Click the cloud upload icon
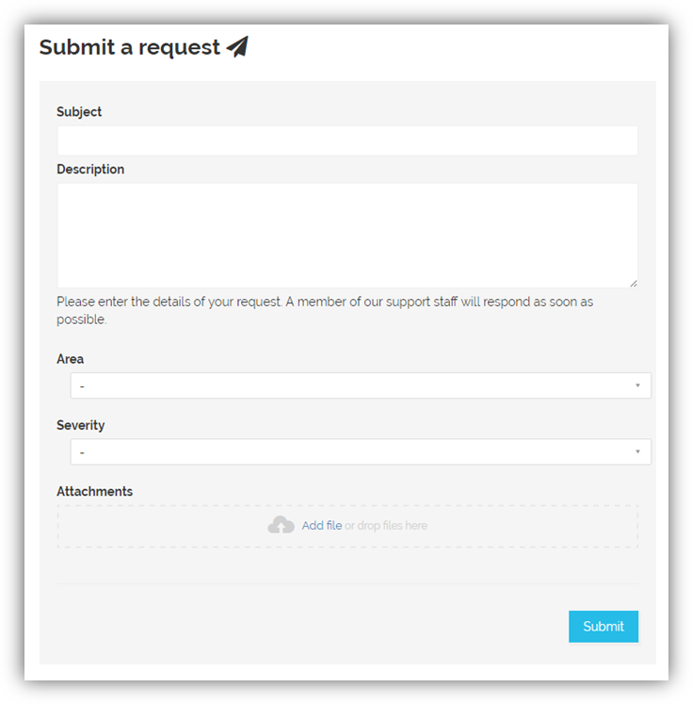The height and width of the screenshot is (704, 692). (x=281, y=526)
